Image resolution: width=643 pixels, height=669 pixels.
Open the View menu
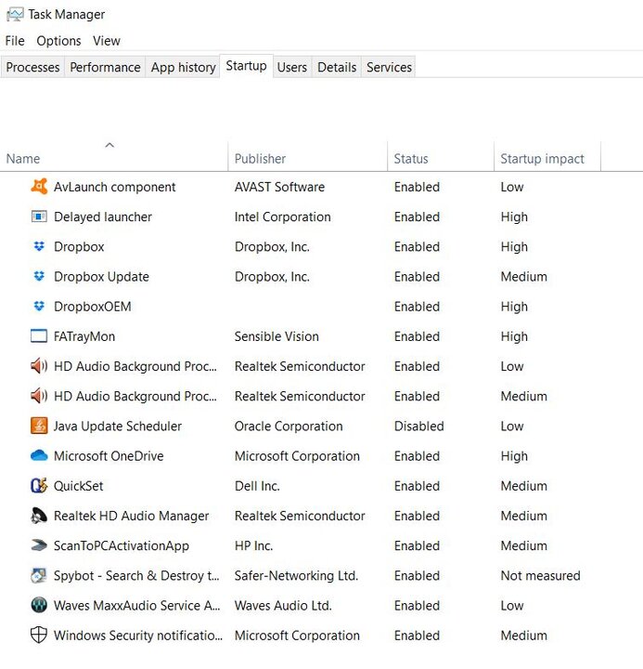[x=107, y=41]
